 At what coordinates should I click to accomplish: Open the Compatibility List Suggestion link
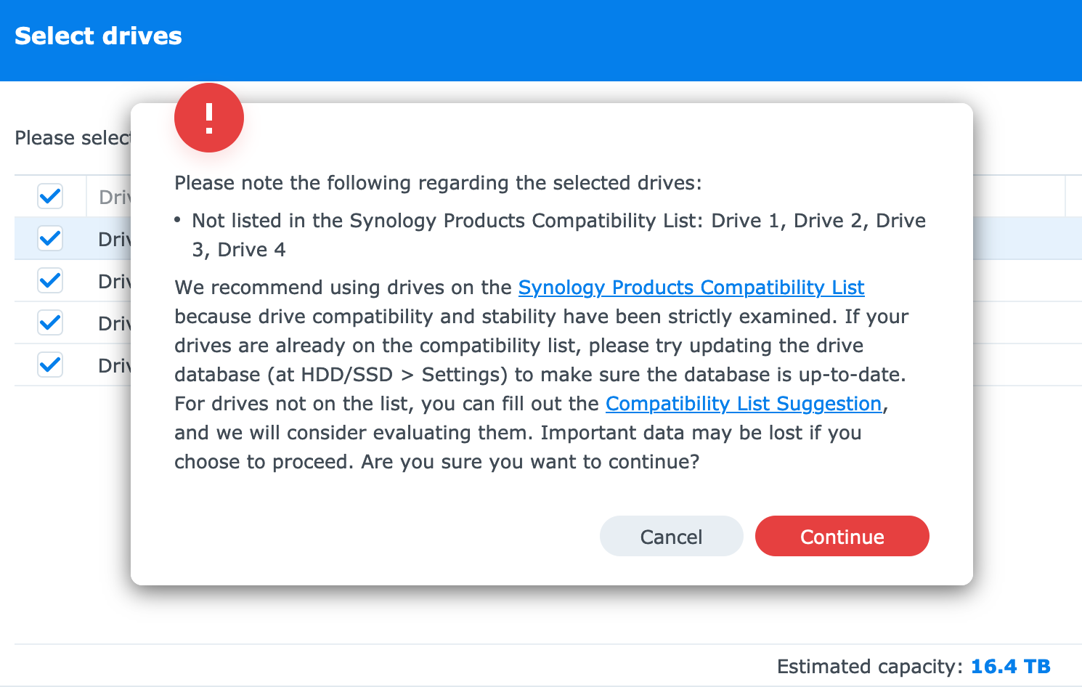(x=744, y=404)
